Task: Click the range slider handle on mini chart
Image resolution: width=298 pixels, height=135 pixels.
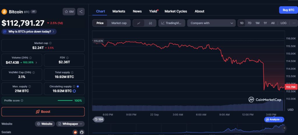Action: point(284,128)
